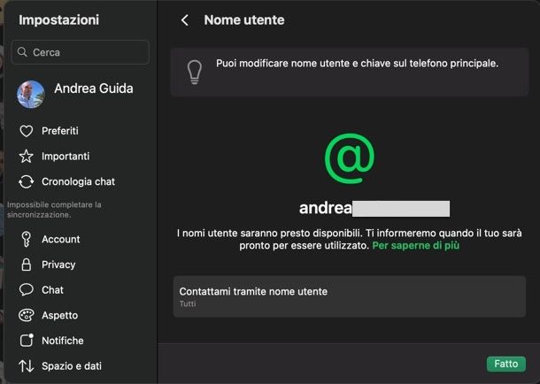Click the magnifier icon in search field
The height and width of the screenshot is (384, 540).
[22, 52]
